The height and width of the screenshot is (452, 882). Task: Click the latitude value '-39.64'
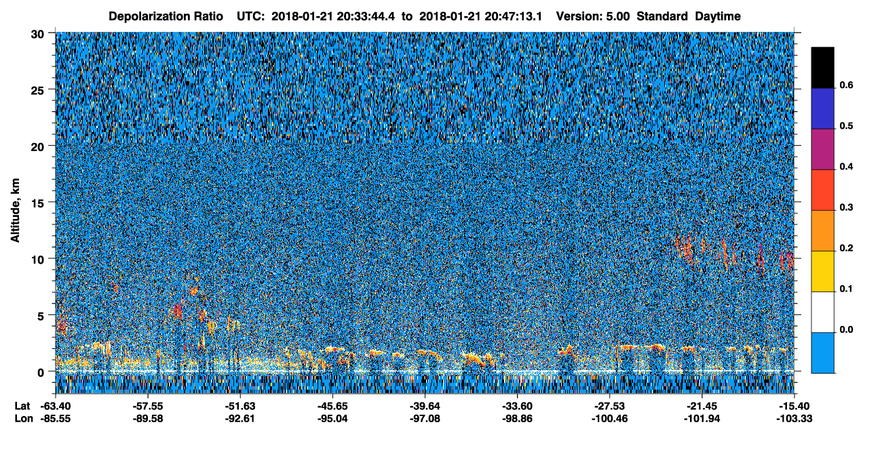tap(424, 406)
